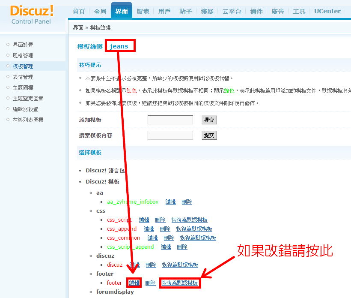Image resolution: width=351 pixels, height=298 pixels.
Task: Click the red footer template name
Action: [114, 283]
